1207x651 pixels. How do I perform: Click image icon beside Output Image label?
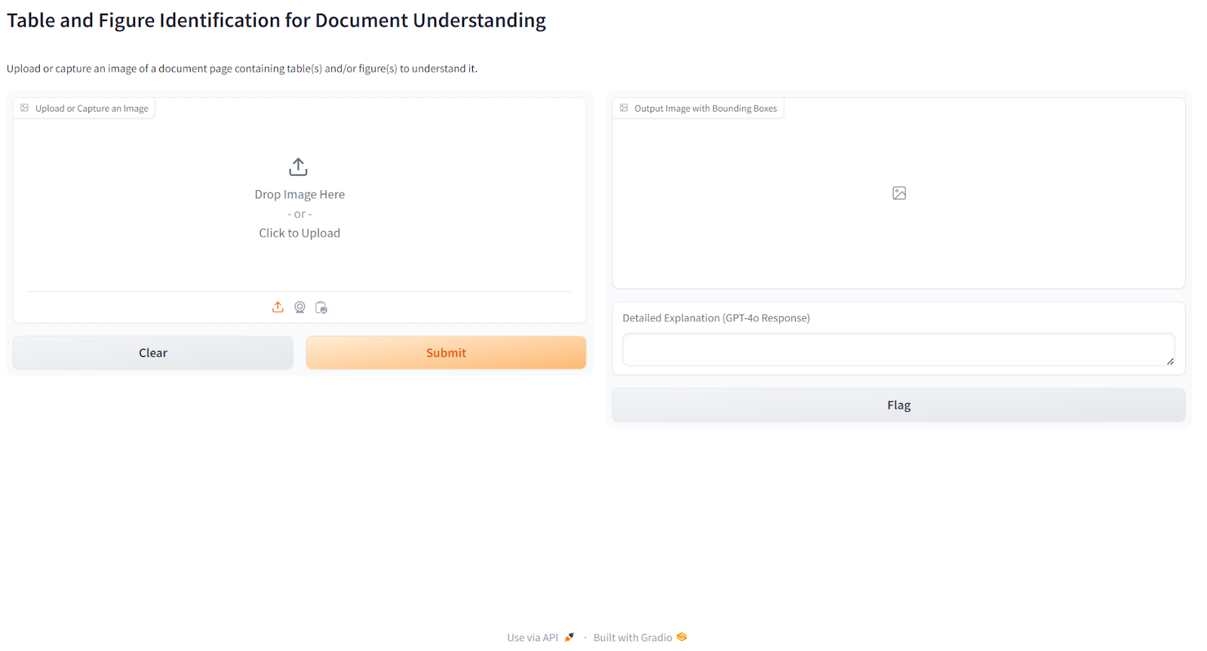point(624,108)
